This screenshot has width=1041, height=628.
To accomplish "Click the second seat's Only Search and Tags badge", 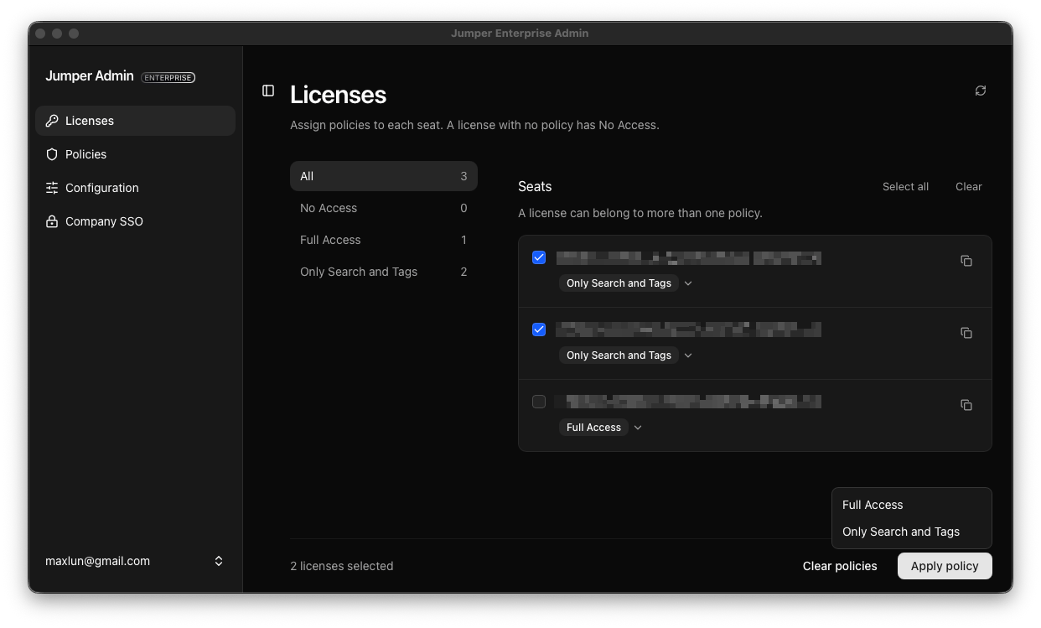I will tap(619, 356).
